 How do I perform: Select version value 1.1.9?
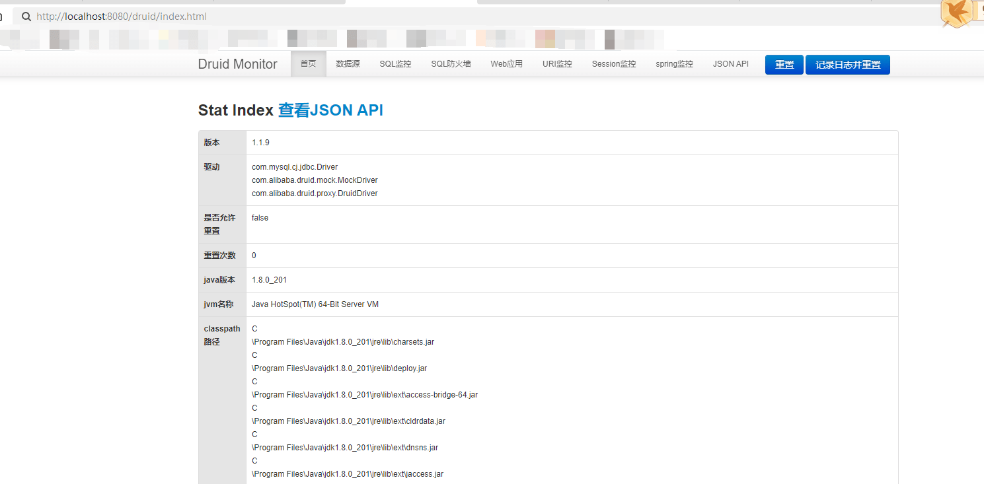tap(260, 143)
